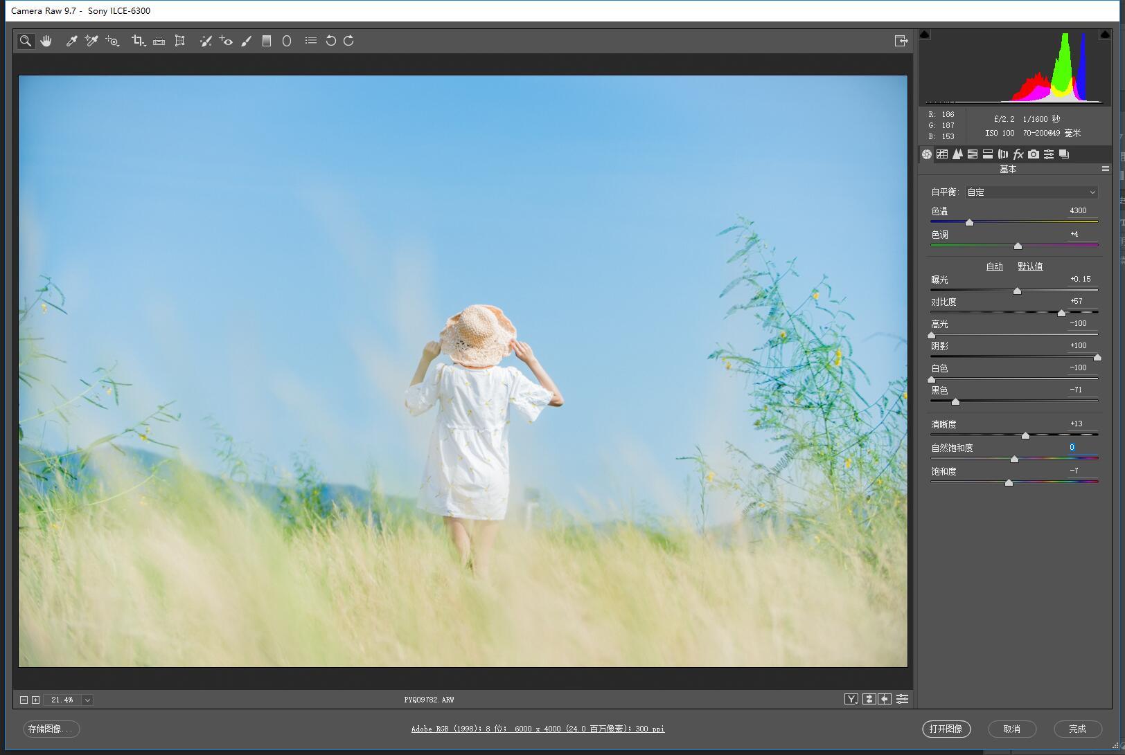Select the Hand tool
The width and height of the screenshot is (1125, 755).
[x=46, y=41]
